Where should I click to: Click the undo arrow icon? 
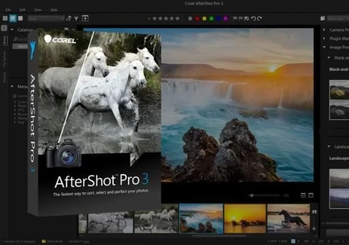(x=253, y=18)
